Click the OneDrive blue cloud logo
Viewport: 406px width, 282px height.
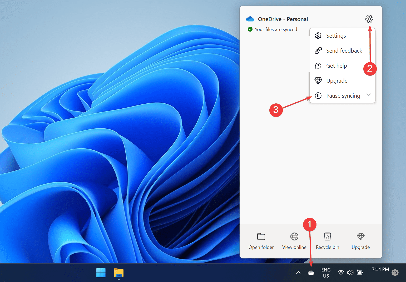[250, 19]
